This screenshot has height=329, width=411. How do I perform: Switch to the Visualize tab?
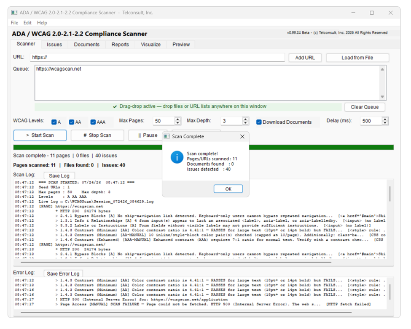(151, 45)
